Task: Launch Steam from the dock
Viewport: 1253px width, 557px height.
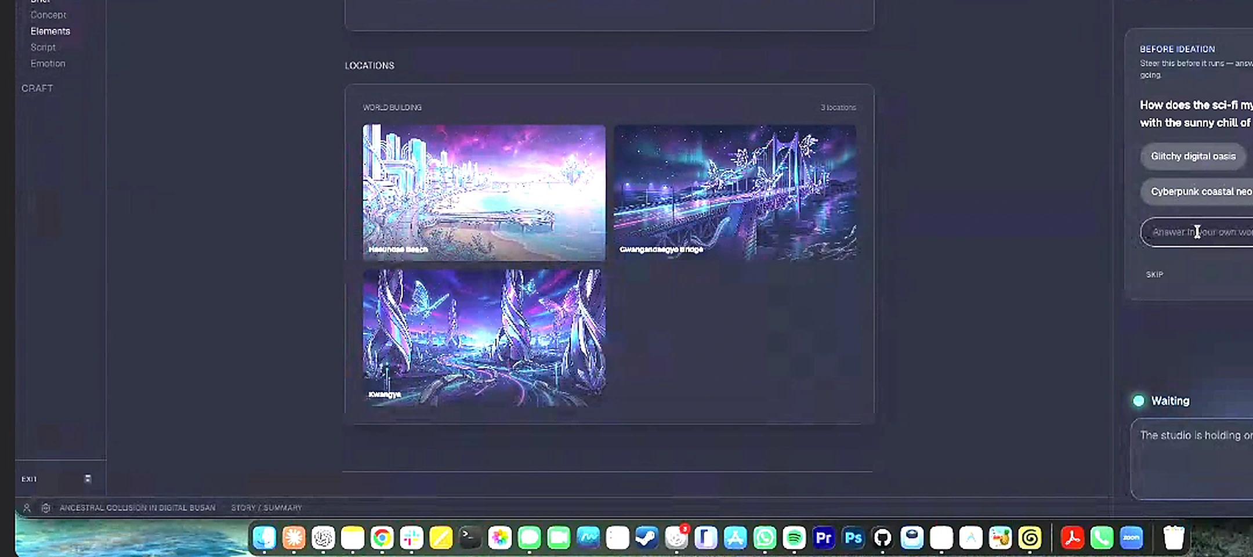Action: click(x=647, y=538)
